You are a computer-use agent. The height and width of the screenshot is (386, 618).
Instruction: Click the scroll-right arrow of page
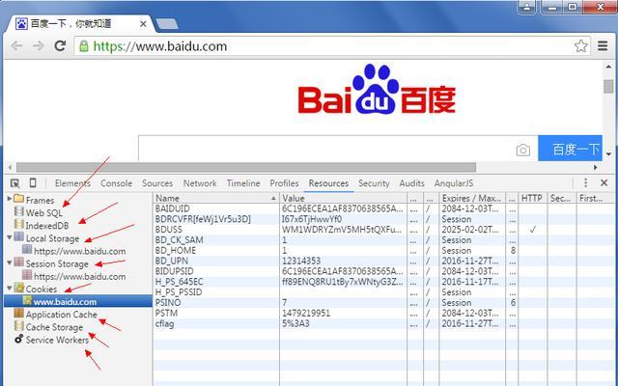point(596,167)
